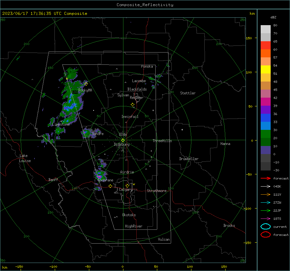Click the Innisfail city label
The width and height of the screenshot is (290, 271).
[130, 117]
